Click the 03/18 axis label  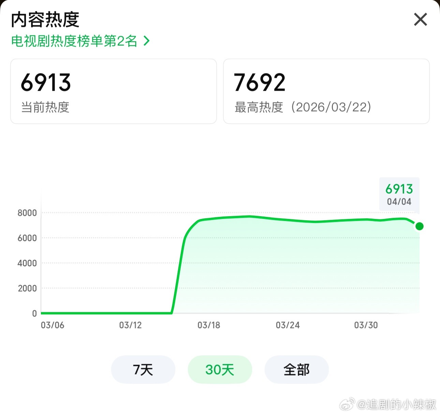209,325
